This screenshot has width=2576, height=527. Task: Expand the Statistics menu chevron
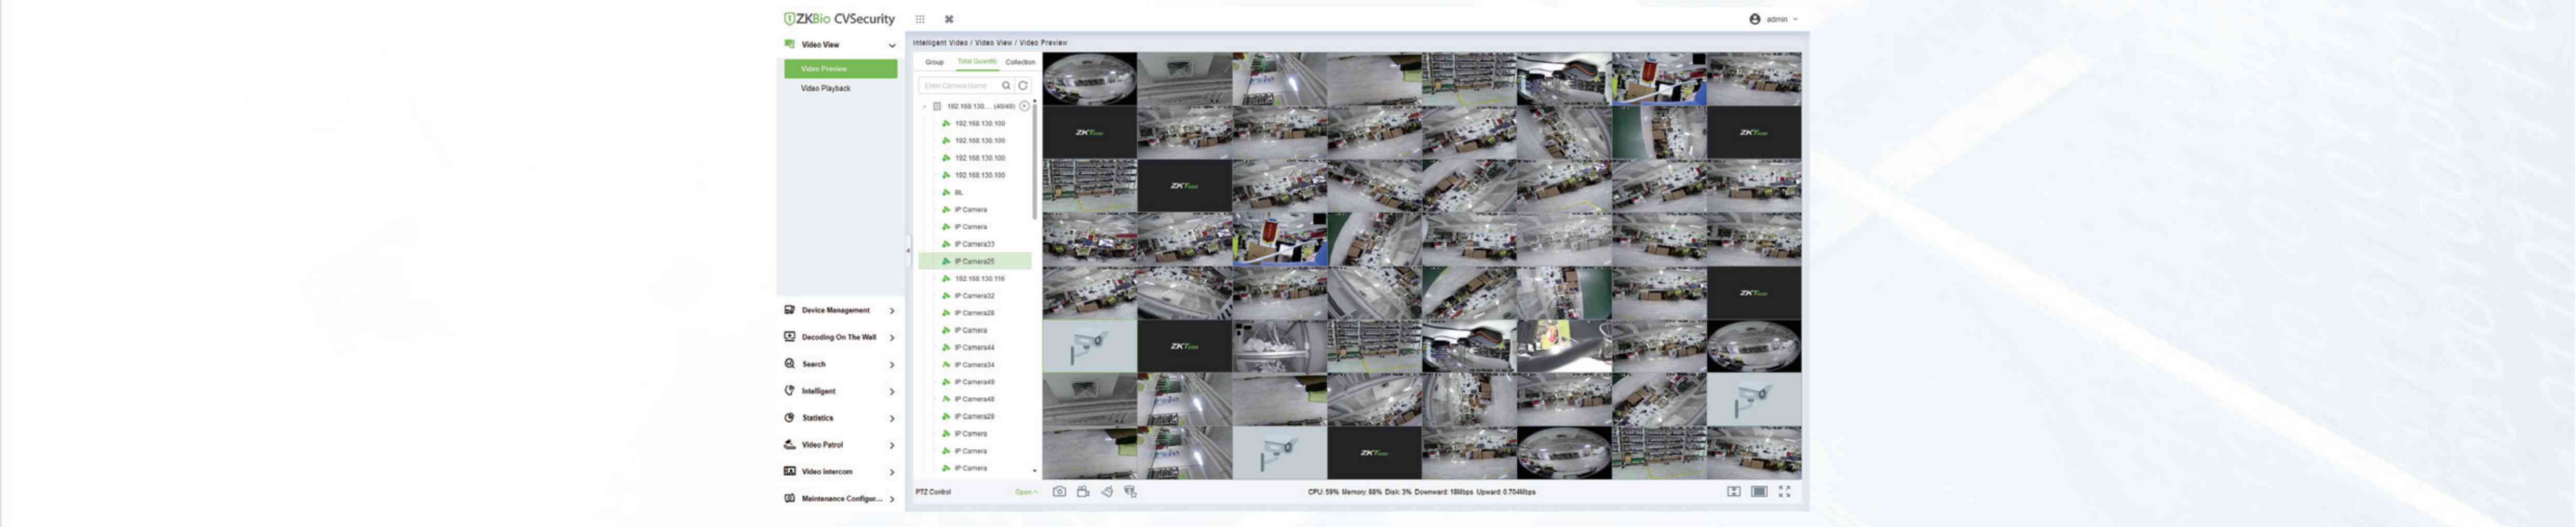click(892, 418)
